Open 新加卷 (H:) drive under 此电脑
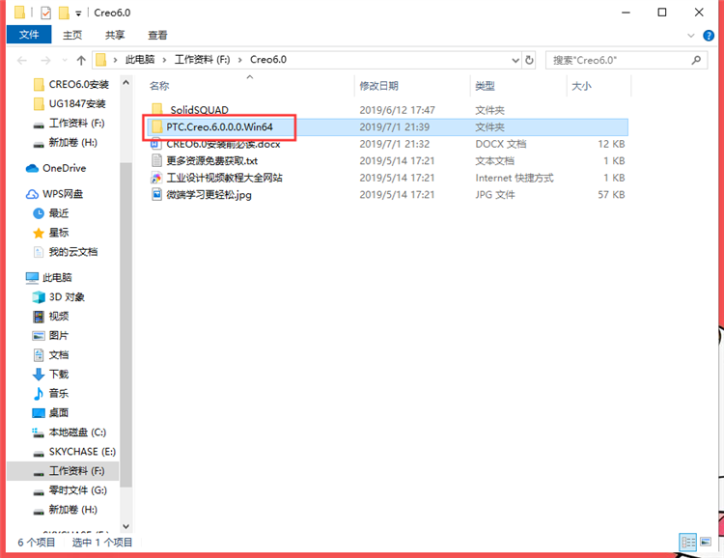 pyautogui.click(x=73, y=510)
